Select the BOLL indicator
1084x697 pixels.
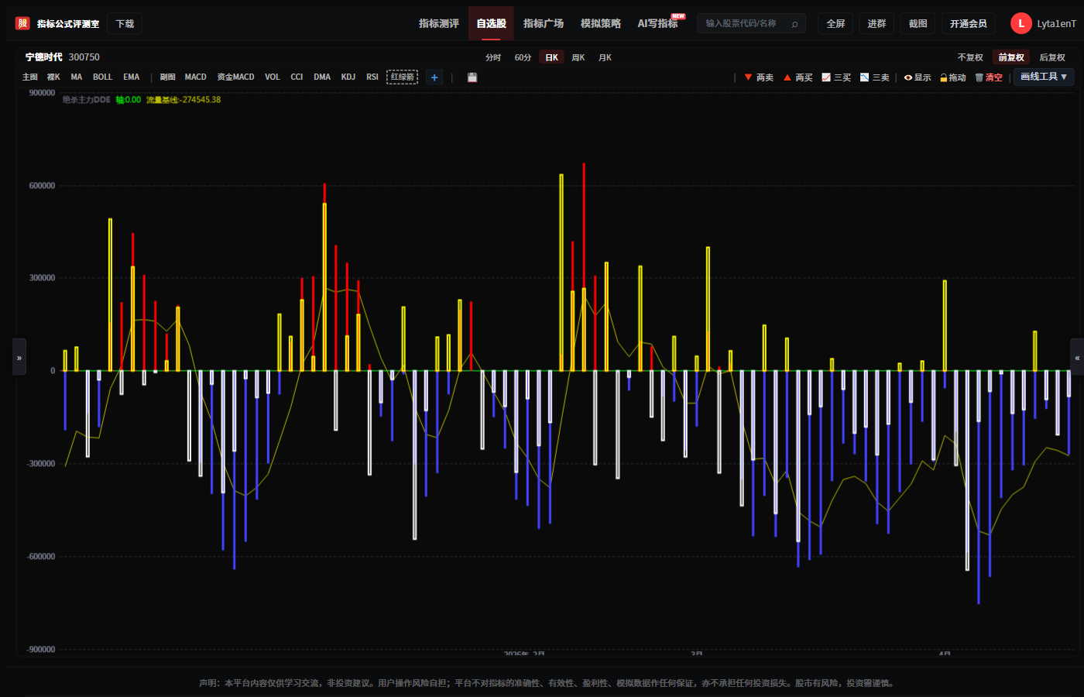[102, 77]
